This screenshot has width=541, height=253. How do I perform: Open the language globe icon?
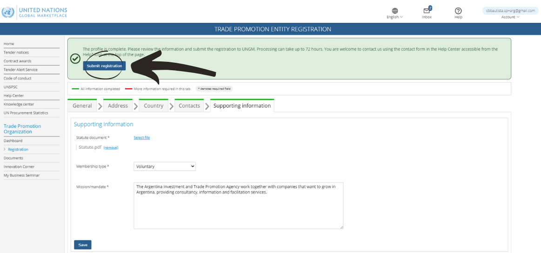[x=395, y=11]
